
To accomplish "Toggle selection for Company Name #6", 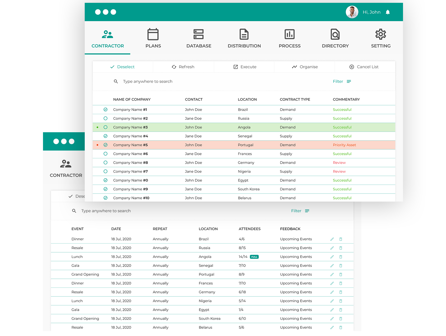I will (106, 154).
